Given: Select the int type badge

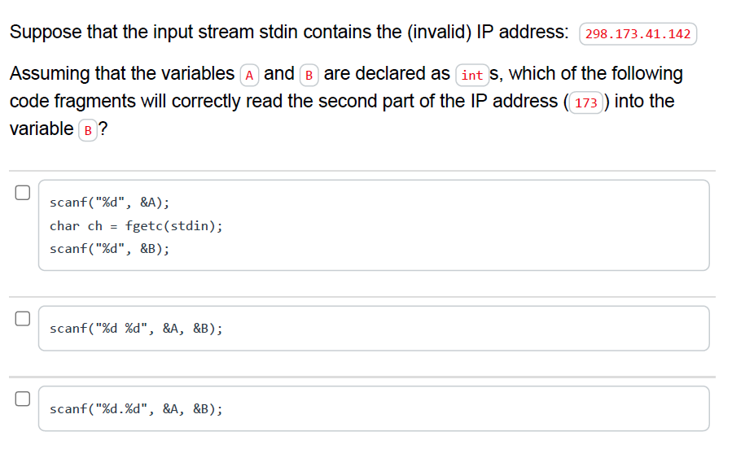Looking at the screenshot, I should pyautogui.click(x=472, y=74).
